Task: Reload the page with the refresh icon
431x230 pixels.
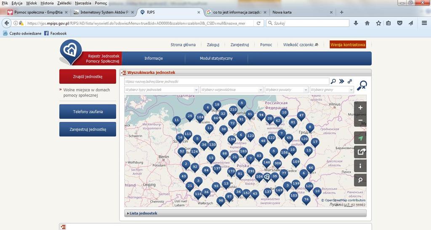Action: tap(258, 24)
